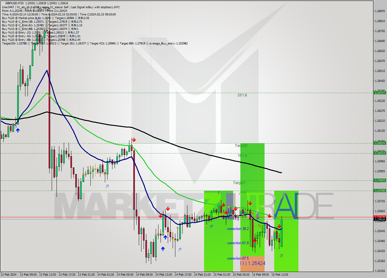Click the '14 Feb 05:30' time axis label
Screen dimensions: 387x278
[125, 275]
